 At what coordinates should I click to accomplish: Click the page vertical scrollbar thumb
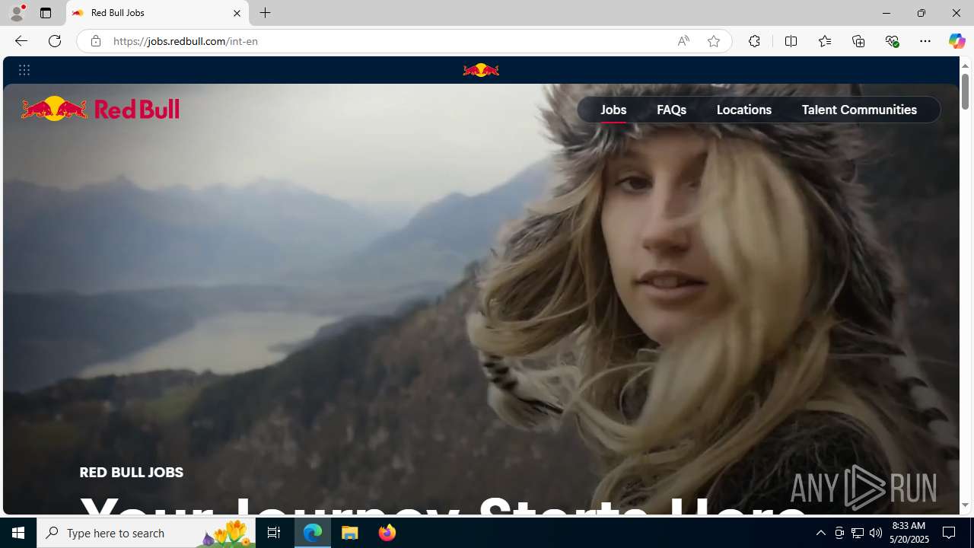pos(965,91)
